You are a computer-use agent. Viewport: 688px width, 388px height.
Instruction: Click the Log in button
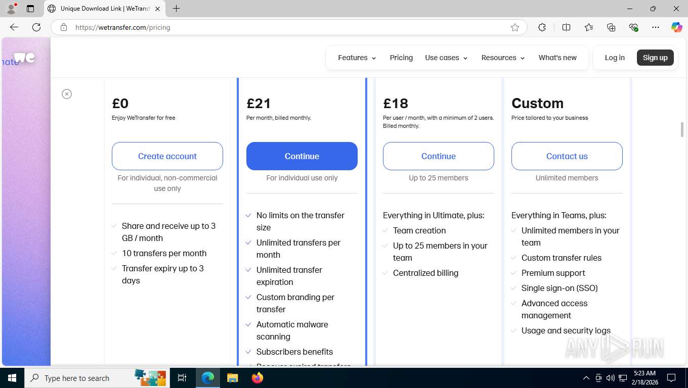click(615, 58)
